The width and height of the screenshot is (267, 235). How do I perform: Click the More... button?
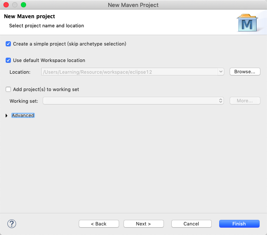coord(245,101)
